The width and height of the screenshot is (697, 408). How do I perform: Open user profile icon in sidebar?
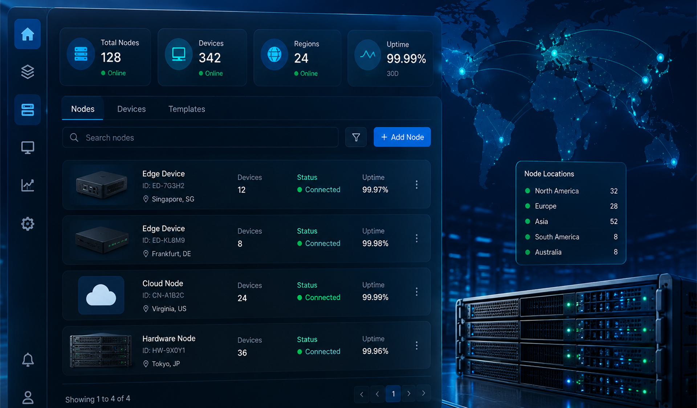(x=28, y=397)
